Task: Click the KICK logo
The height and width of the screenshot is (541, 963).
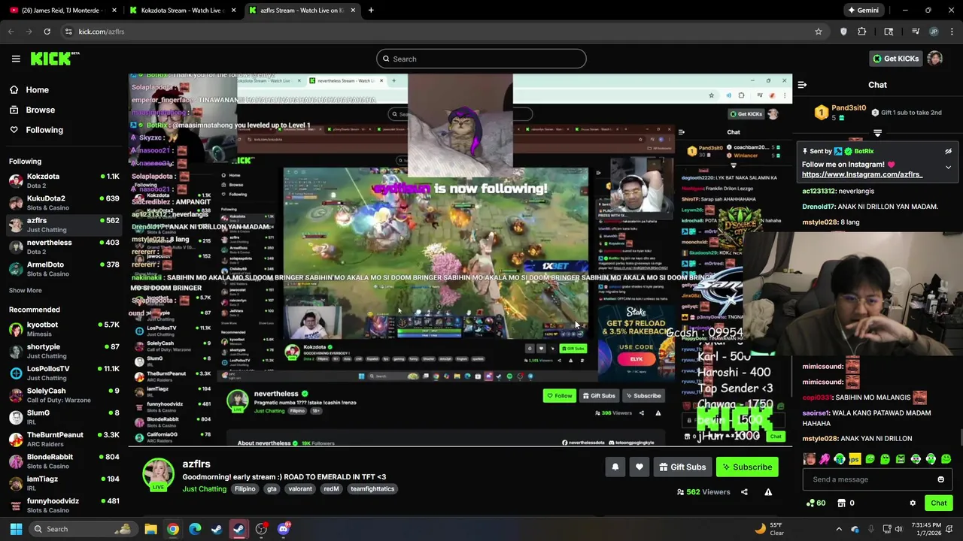Action: tap(54, 59)
